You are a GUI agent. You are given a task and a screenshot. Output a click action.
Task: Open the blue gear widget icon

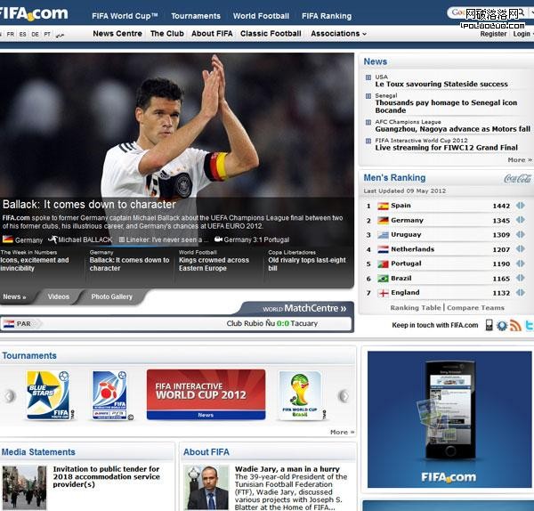(x=502, y=325)
